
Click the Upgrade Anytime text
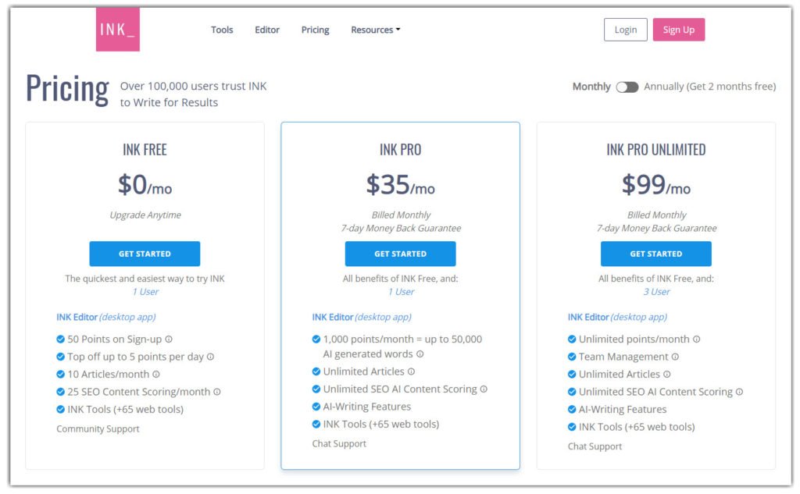tap(145, 215)
